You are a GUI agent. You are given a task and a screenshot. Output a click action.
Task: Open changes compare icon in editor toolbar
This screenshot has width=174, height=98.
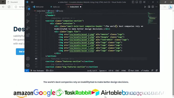(149, 7)
